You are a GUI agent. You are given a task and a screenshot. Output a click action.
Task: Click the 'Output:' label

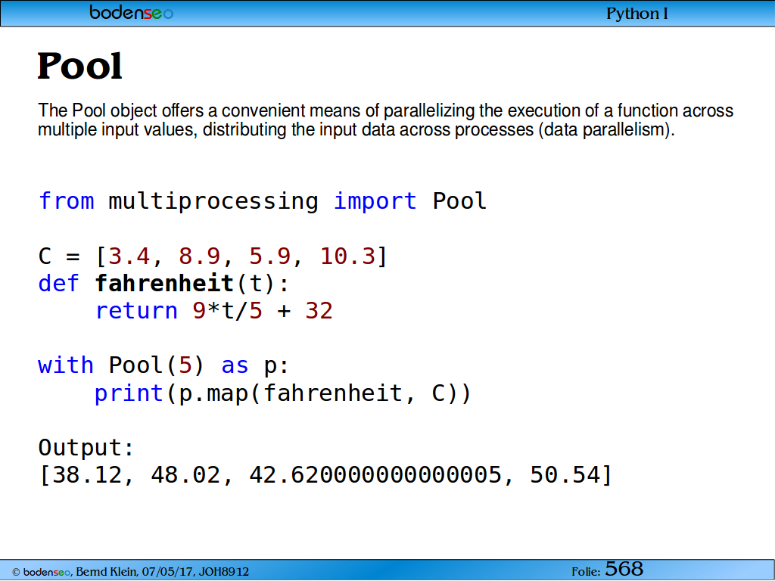click(86, 448)
